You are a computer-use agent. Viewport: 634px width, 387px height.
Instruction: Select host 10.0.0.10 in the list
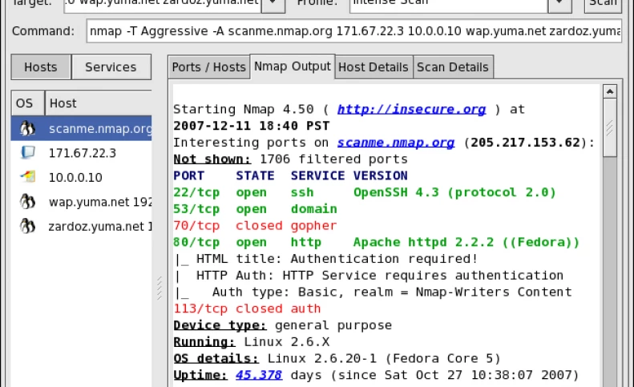[81, 177]
